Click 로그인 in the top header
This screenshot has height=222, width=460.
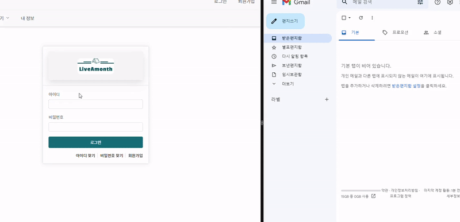click(220, 2)
